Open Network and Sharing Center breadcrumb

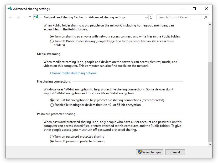[x=63, y=17]
